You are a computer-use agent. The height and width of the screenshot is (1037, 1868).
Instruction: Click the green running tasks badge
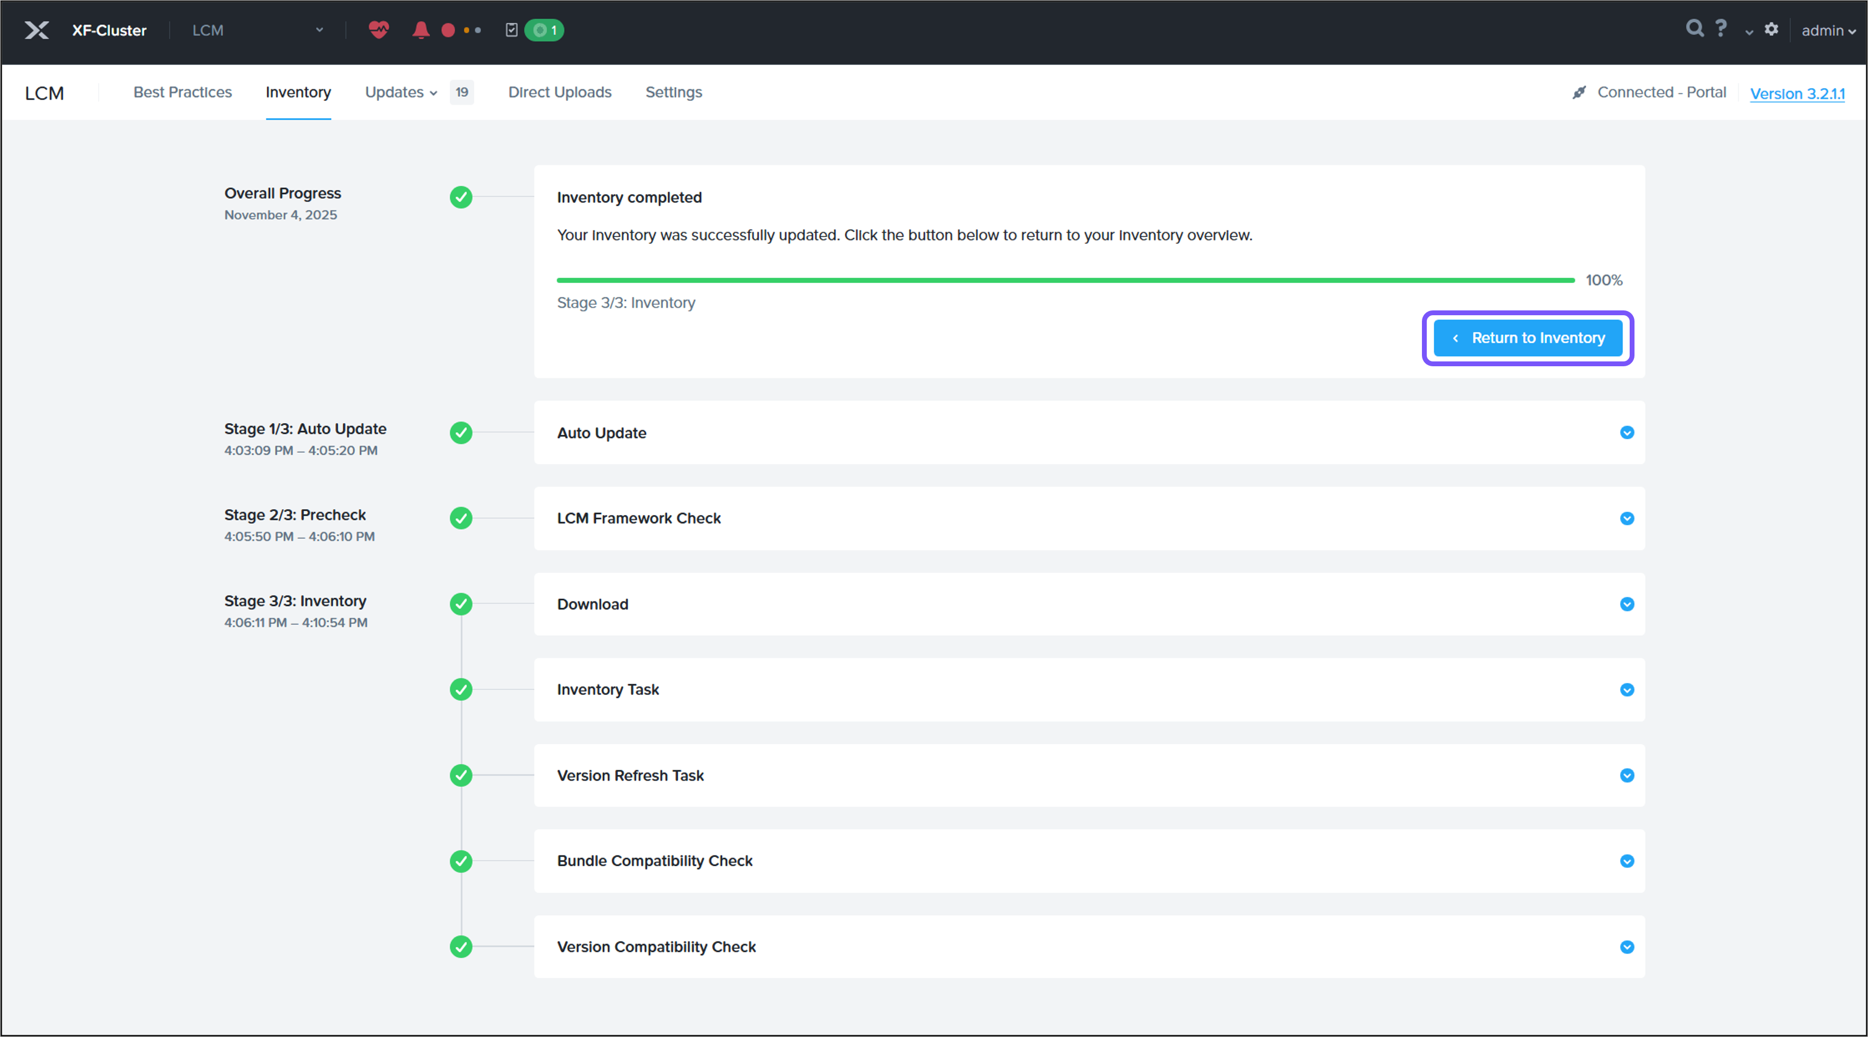[544, 30]
